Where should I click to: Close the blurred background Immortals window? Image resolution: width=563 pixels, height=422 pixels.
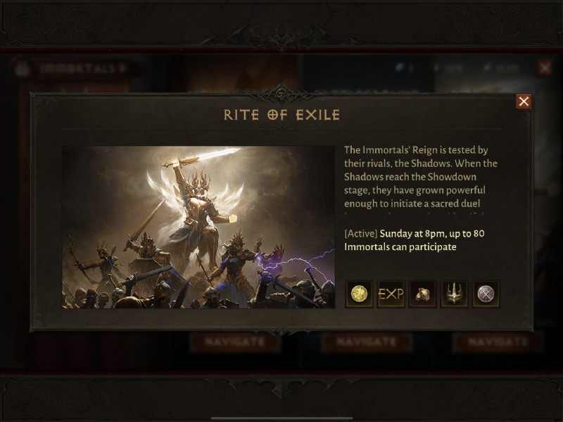(545, 68)
